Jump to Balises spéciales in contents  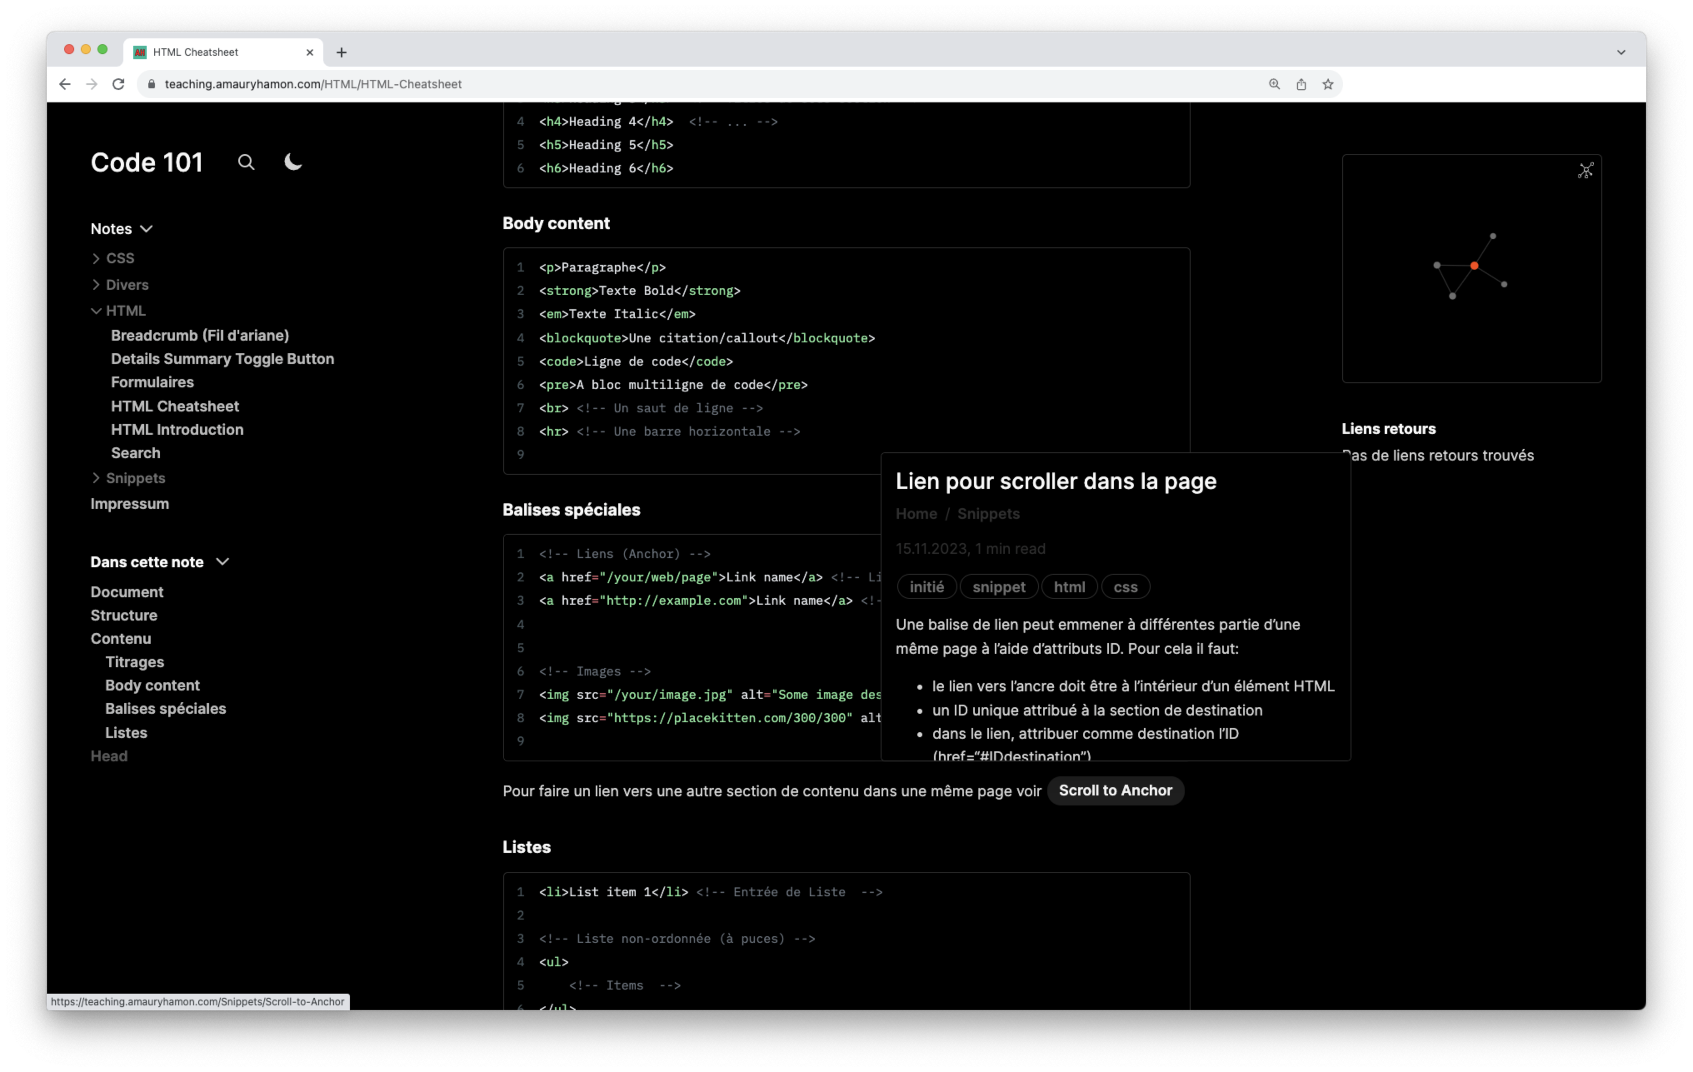(165, 708)
